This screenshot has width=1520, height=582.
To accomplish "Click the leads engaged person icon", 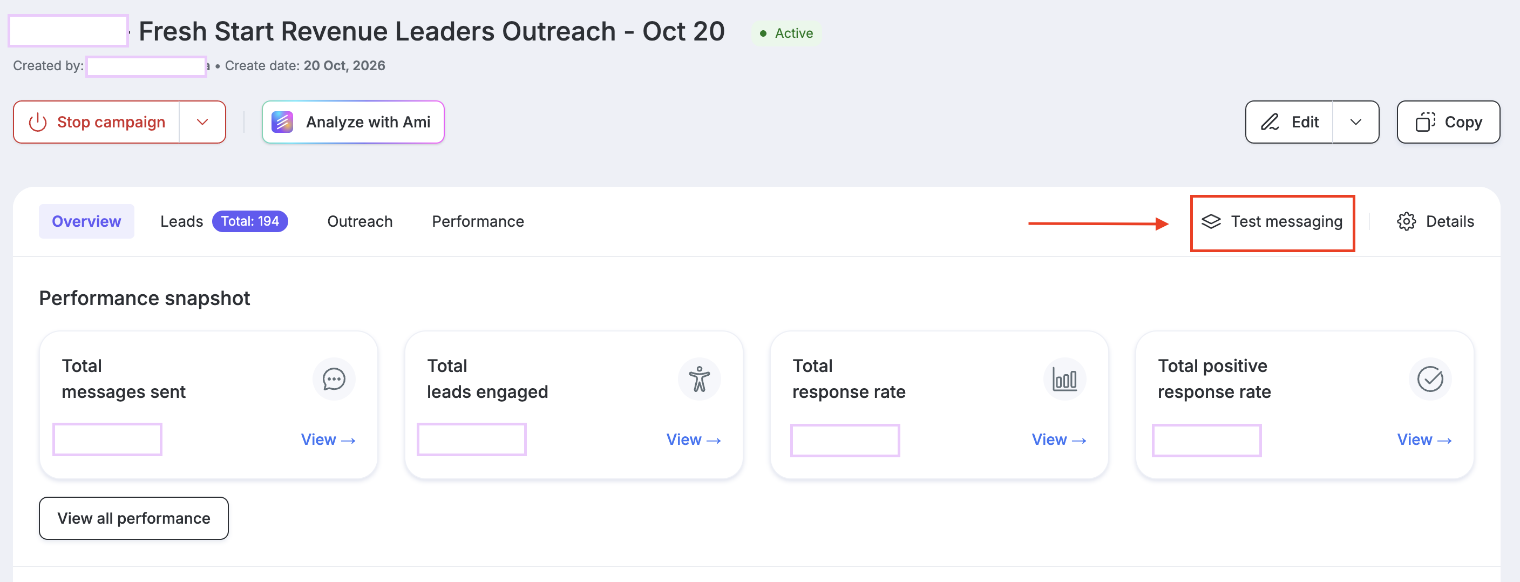I will pyautogui.click(x=699, y=379).
